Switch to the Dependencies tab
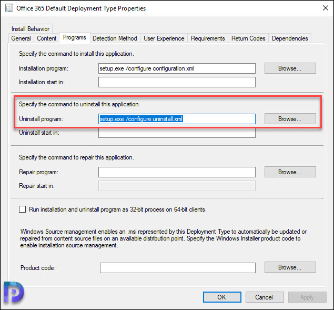The width and height of the screenshot is (334, 310). pyautogui.click(x=290, y=38)
